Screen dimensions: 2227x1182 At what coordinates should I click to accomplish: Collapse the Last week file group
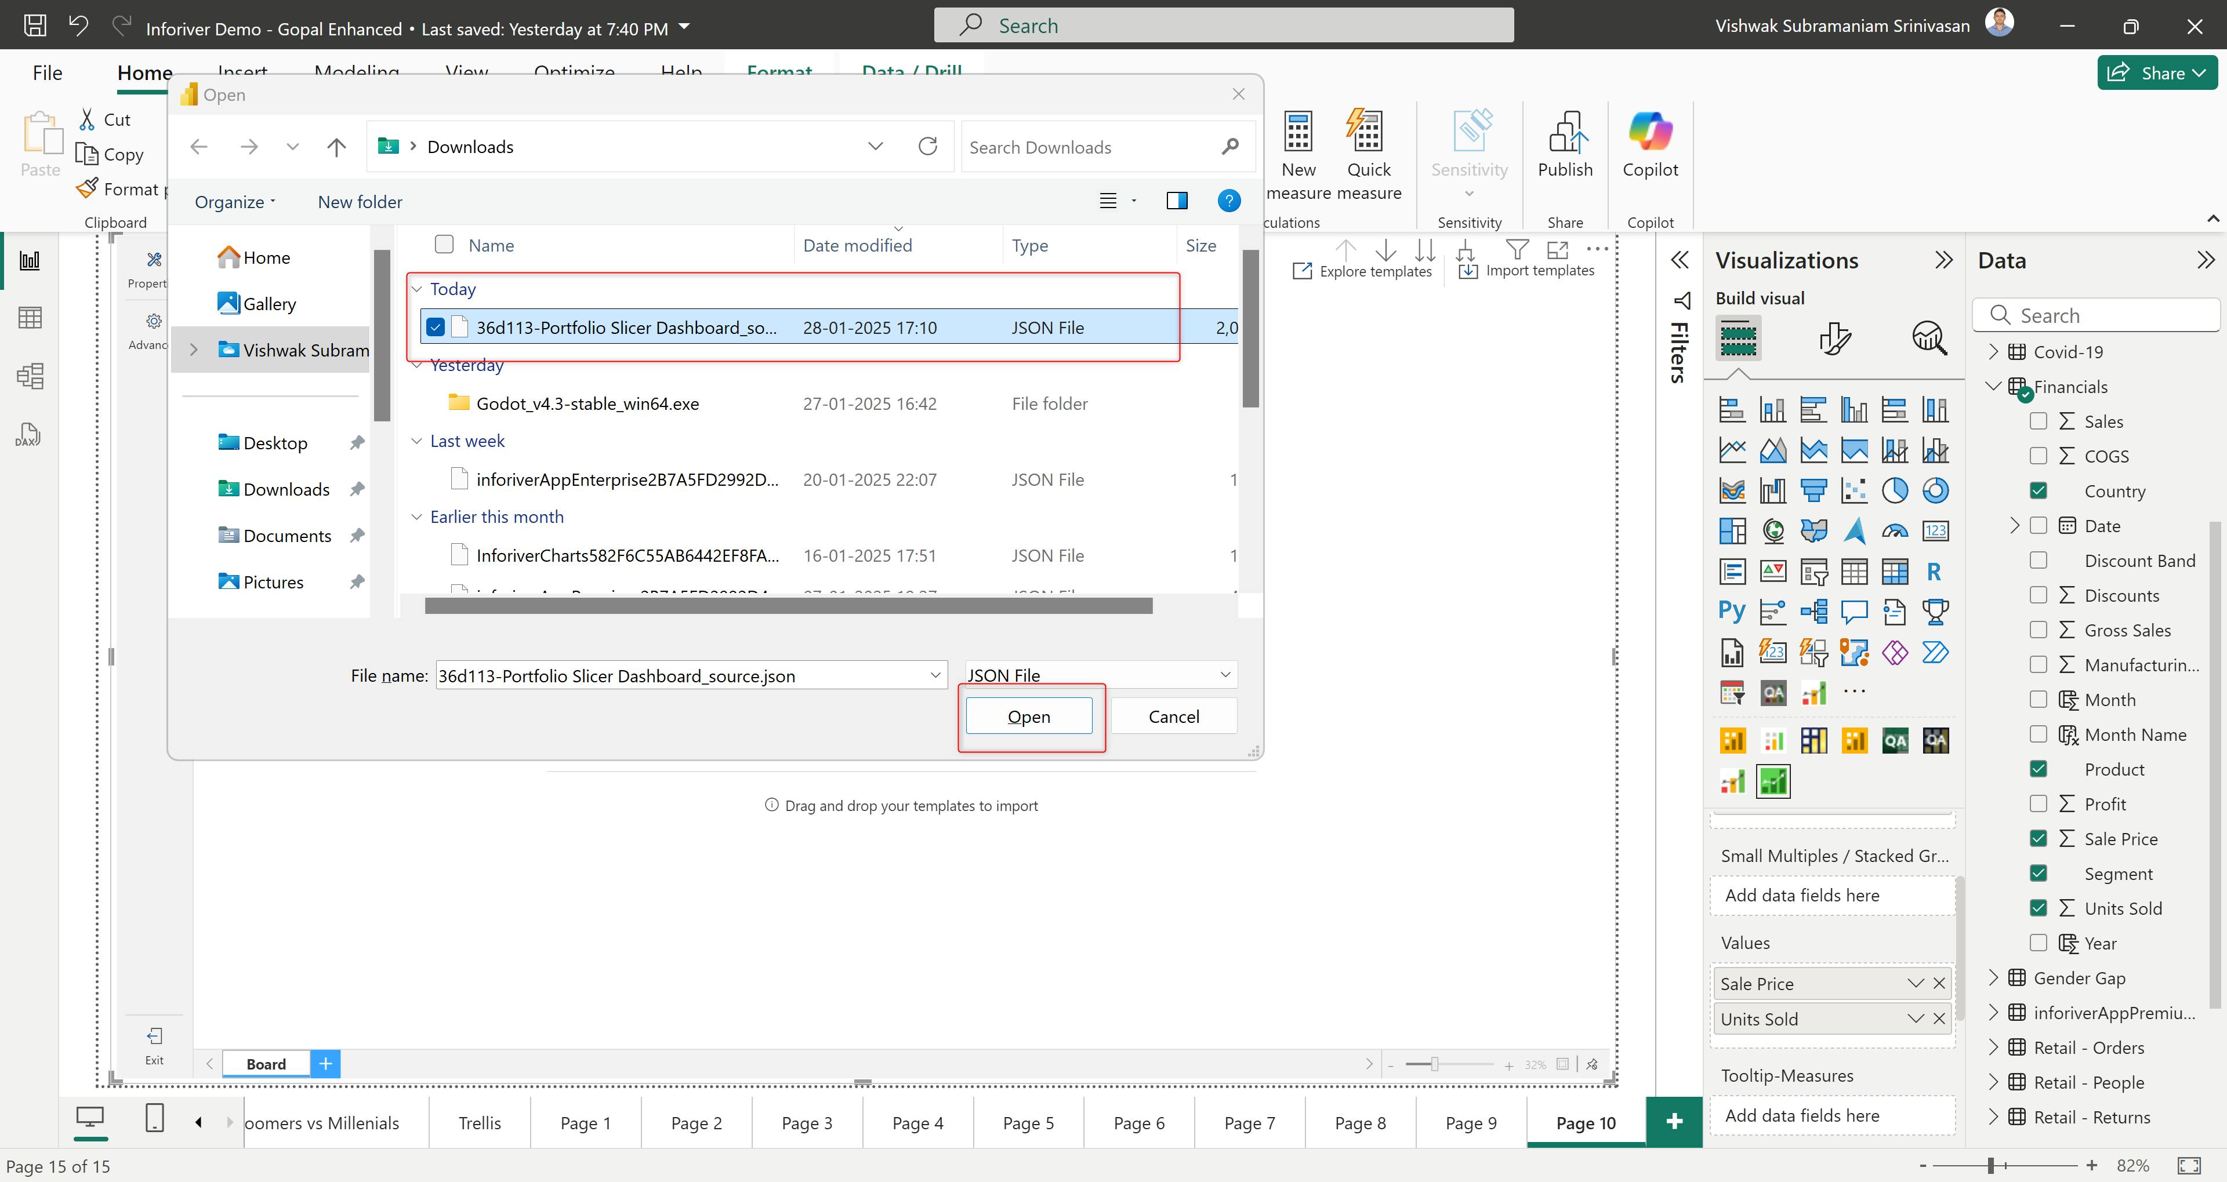[417, 441]
